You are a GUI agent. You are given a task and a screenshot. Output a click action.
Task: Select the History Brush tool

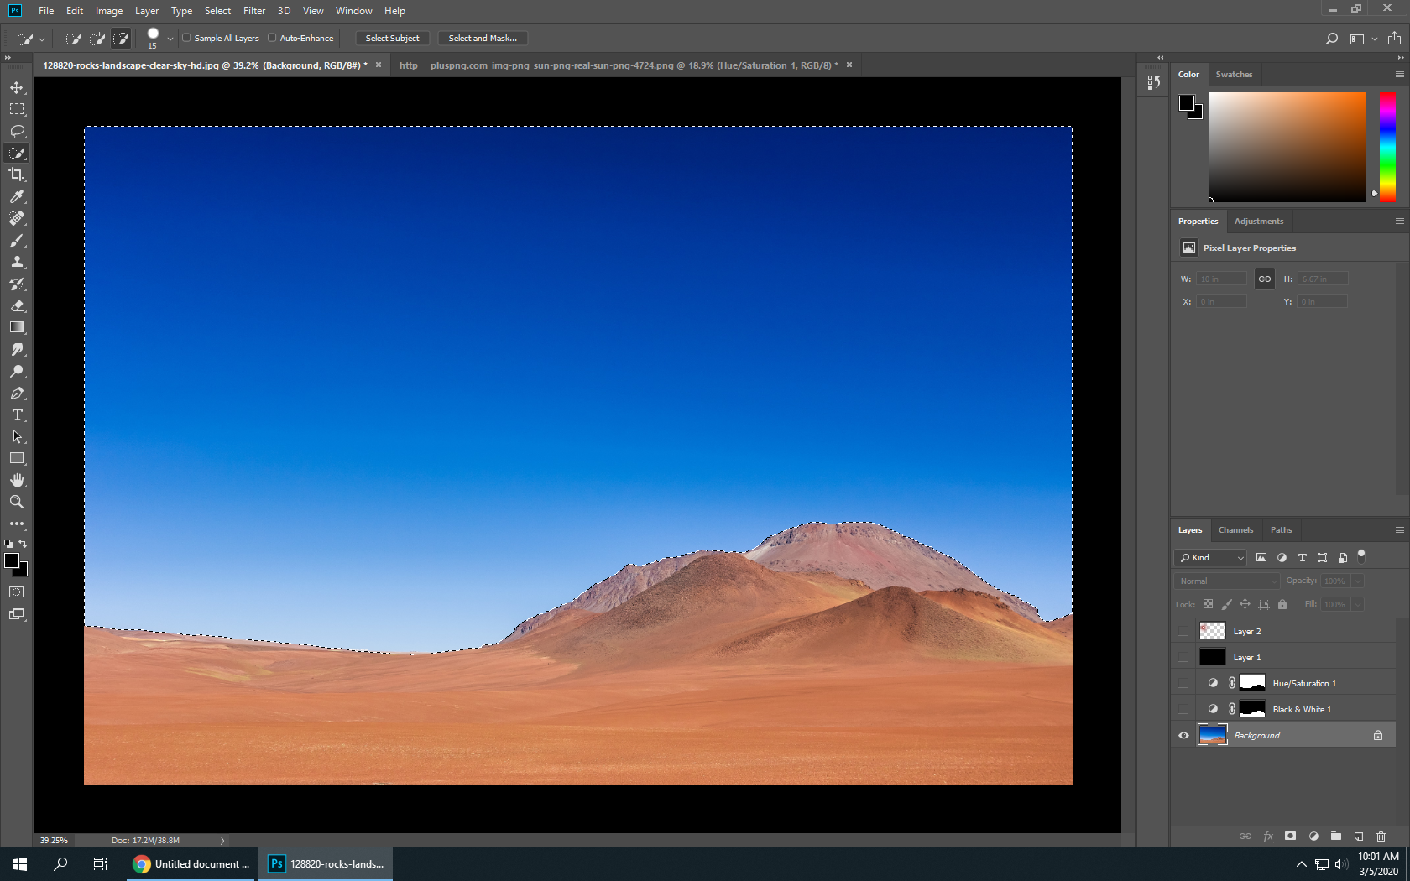point(17,284)
